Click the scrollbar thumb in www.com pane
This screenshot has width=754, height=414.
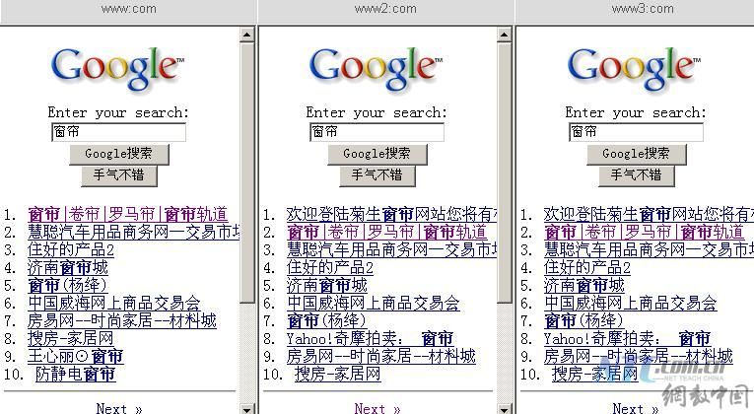click(x=246, y=173)
